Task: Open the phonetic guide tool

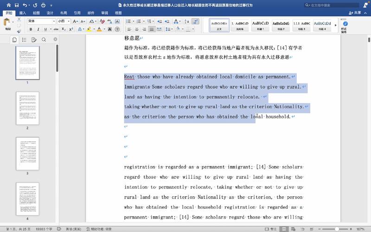Action: (109, 21)
